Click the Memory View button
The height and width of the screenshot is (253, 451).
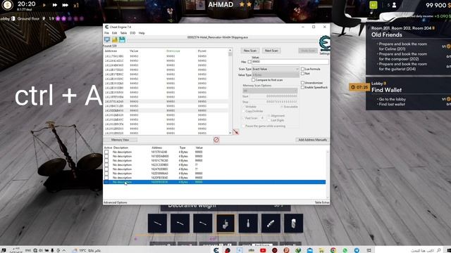click(x=121, y=140)
